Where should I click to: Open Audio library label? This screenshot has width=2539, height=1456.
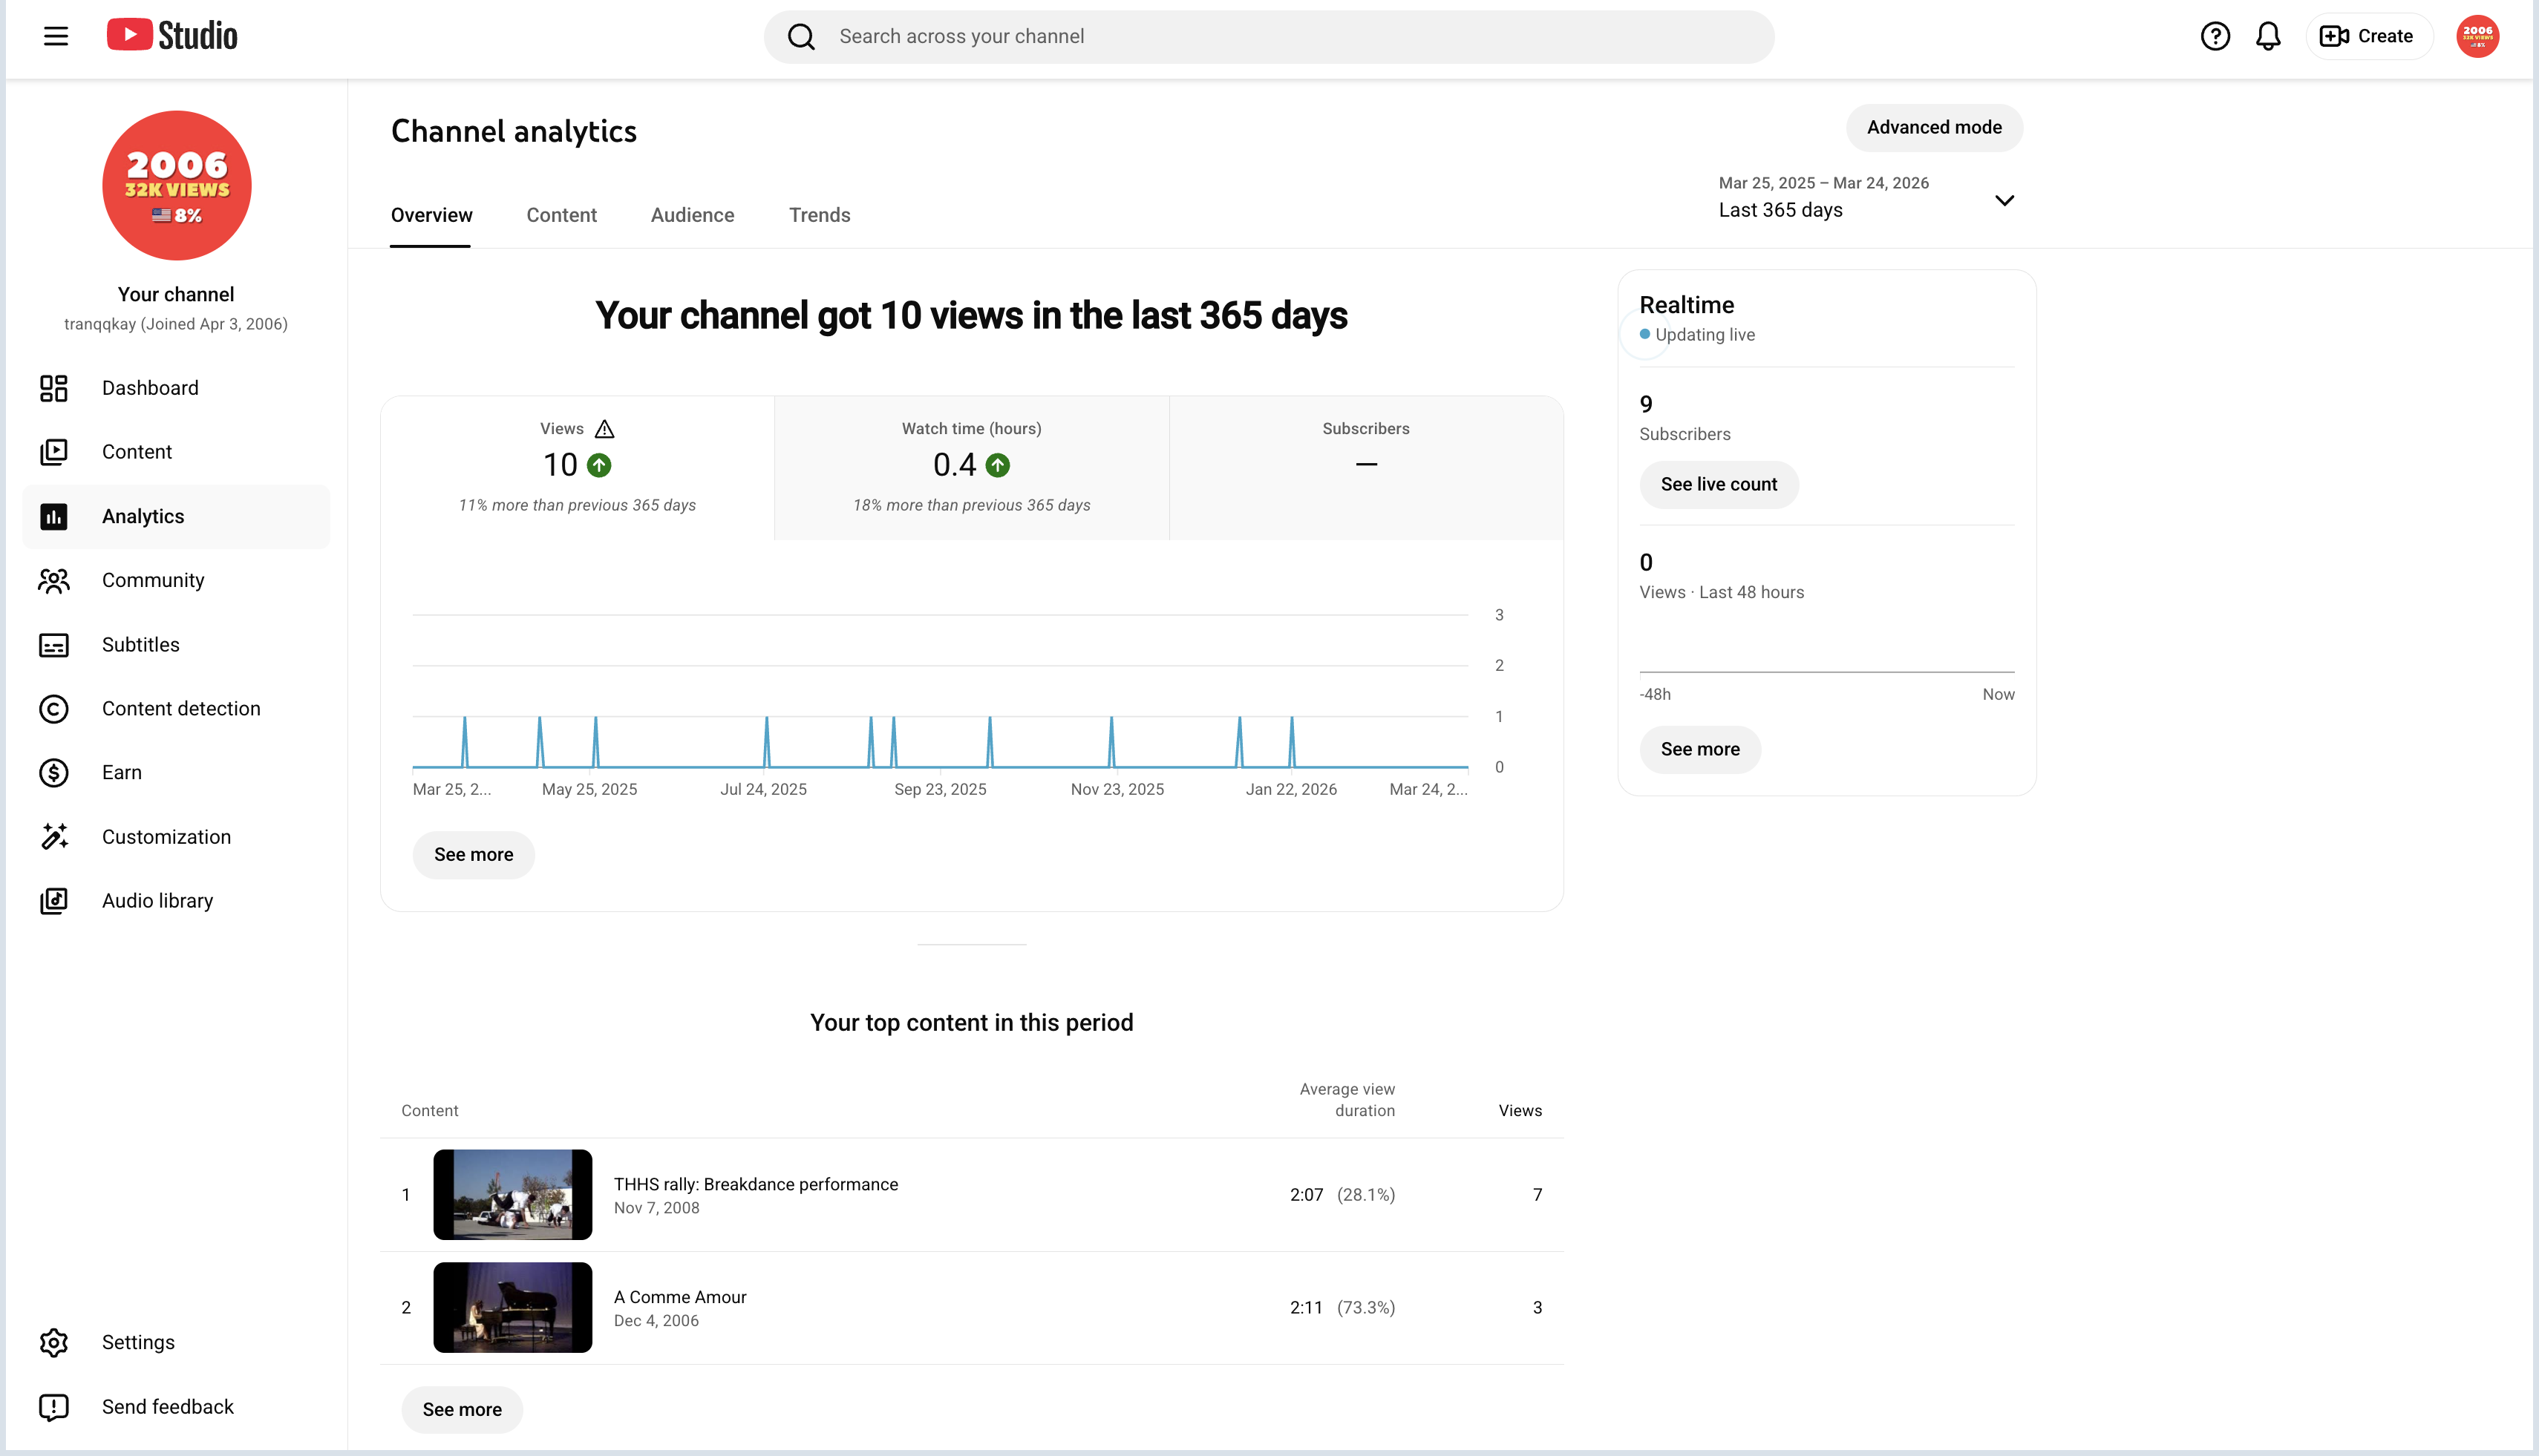(x=158, y=901)
